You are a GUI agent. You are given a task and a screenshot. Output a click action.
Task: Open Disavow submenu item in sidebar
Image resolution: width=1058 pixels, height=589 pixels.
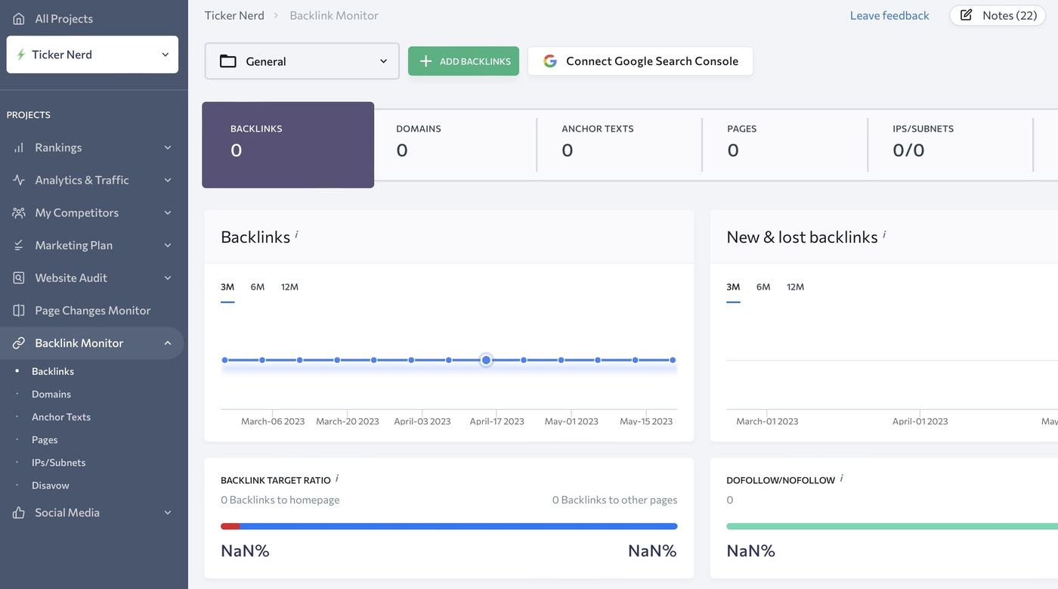[51, 485]
